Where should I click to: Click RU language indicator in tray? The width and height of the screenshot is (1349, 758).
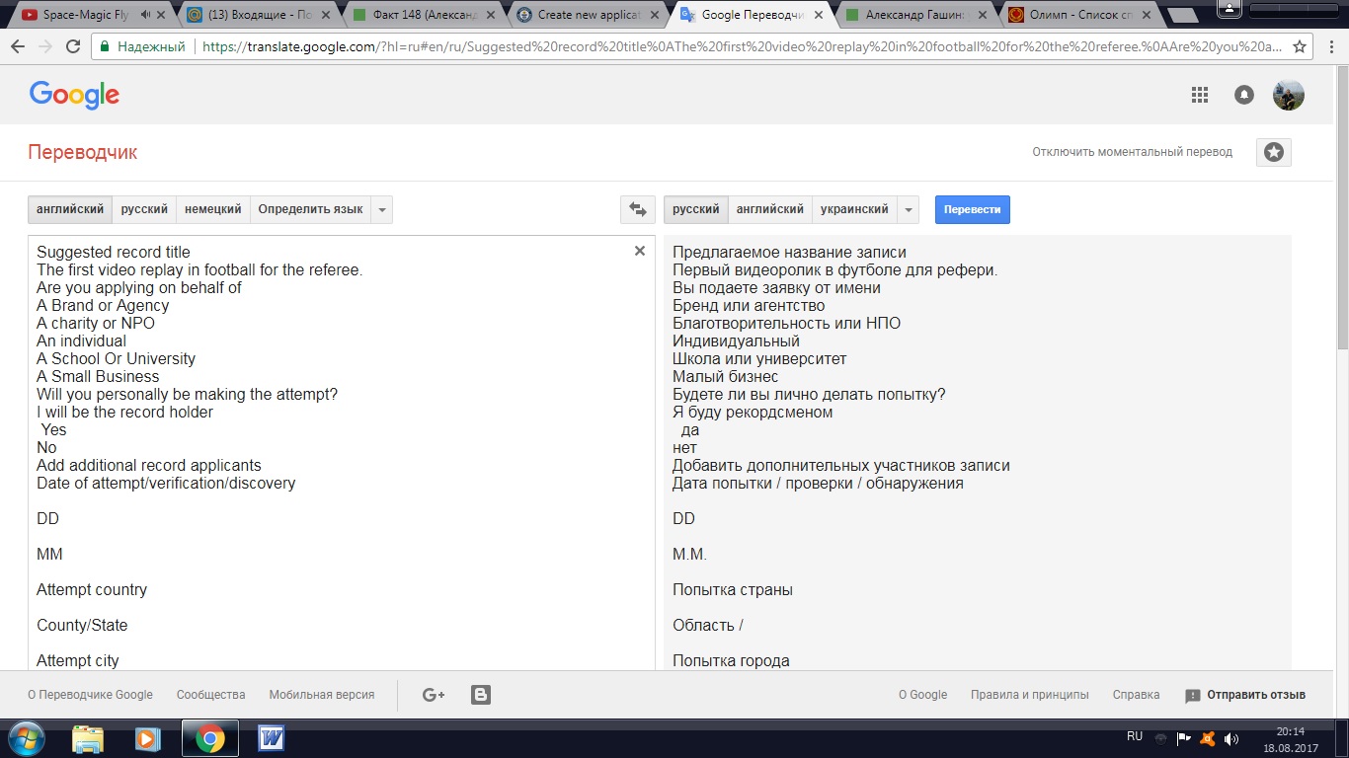pos(1135,736)
